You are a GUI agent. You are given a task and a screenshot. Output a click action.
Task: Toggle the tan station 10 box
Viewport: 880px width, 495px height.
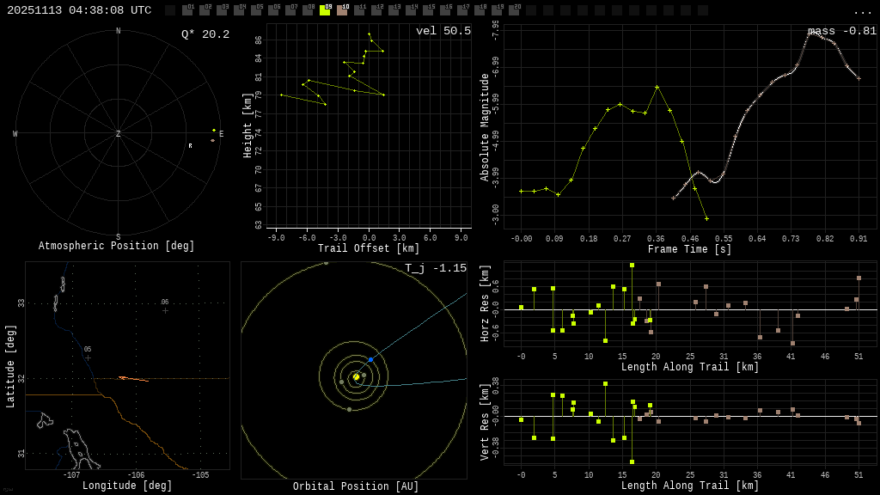point(342,10)
